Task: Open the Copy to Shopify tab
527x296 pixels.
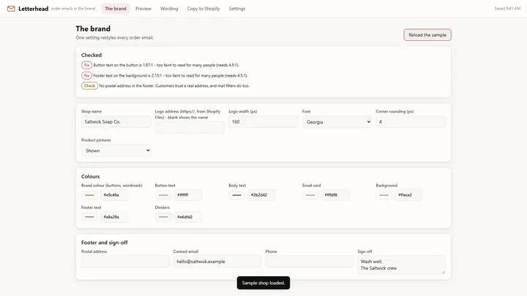Action: [x=203, y=9]
